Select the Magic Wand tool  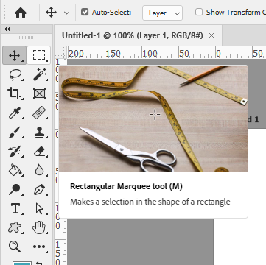40,74
